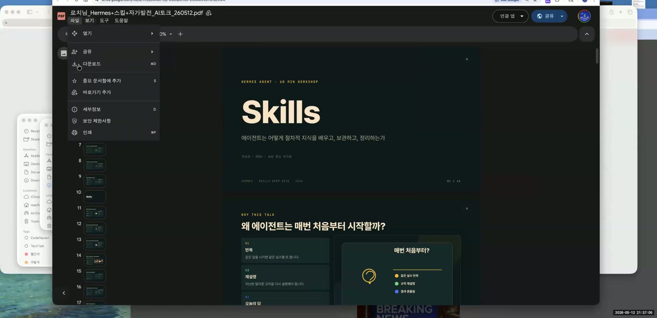Select CodeSquad tag in Finder window
657x318 pixels.
click(37, 238)
